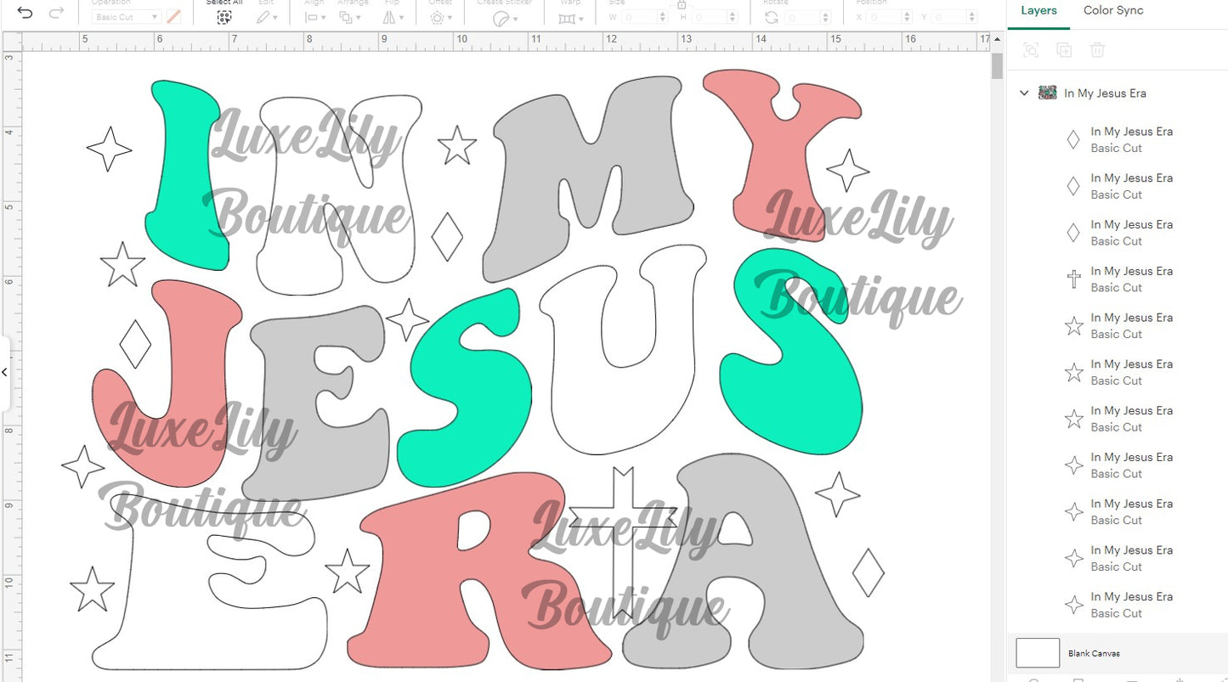Click the Duplicate icon in Layers panel
The width and height of the screenshot is (1228, 682).
[1064, 50]
